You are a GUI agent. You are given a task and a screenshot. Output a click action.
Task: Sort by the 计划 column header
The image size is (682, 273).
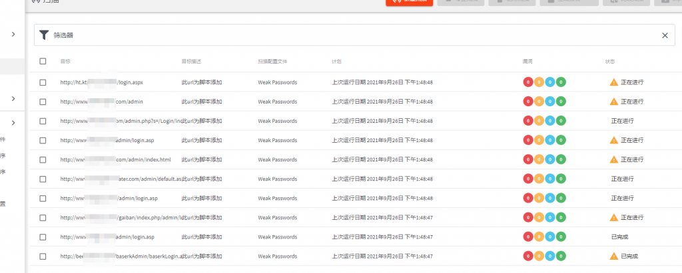(x=336, y=62)
